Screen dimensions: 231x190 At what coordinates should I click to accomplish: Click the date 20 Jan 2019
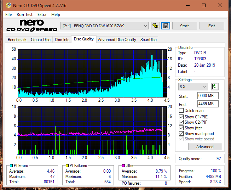[204, 65]
